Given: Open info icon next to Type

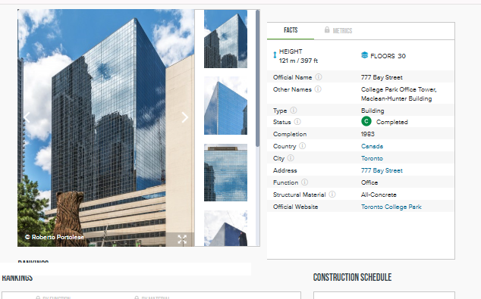Looking at the screenshot, I should pyautogui.click(x=294, y=111).
